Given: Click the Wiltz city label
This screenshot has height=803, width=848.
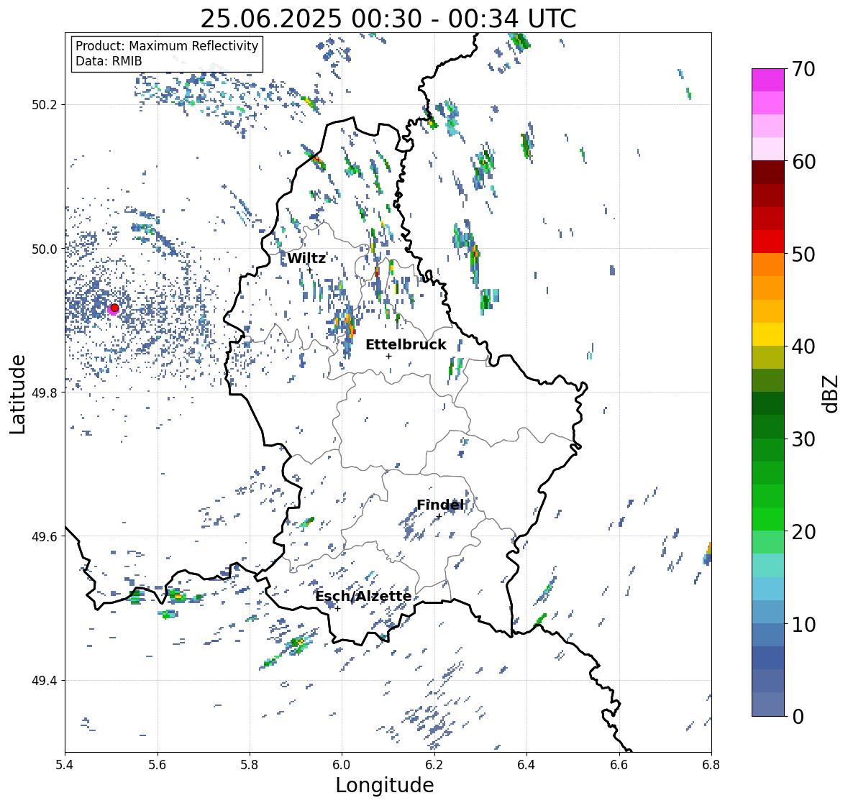Looking at the screenshot, I should coord(306,258).
